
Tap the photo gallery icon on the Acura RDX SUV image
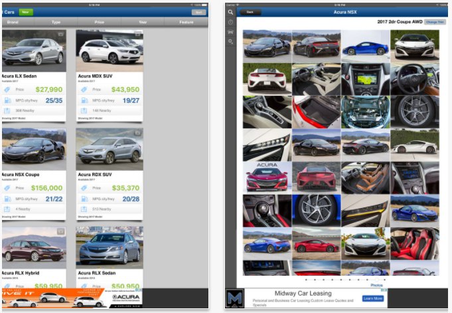coord(137,133)
